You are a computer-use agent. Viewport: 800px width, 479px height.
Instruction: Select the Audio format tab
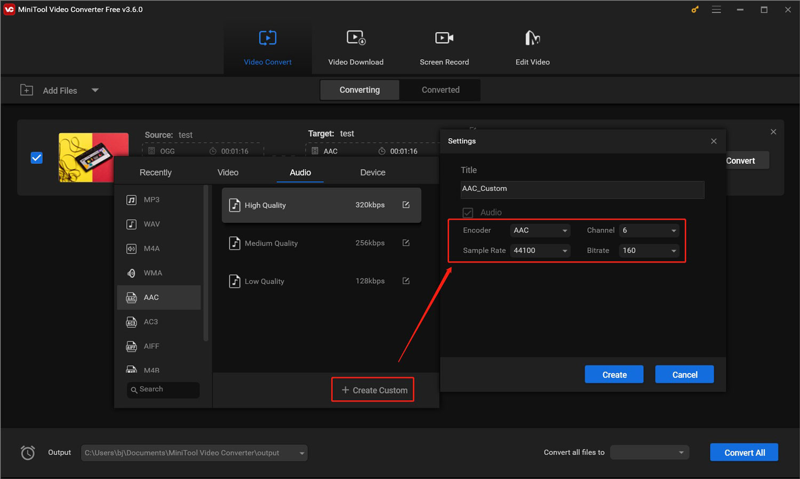[x=300, y=172]
